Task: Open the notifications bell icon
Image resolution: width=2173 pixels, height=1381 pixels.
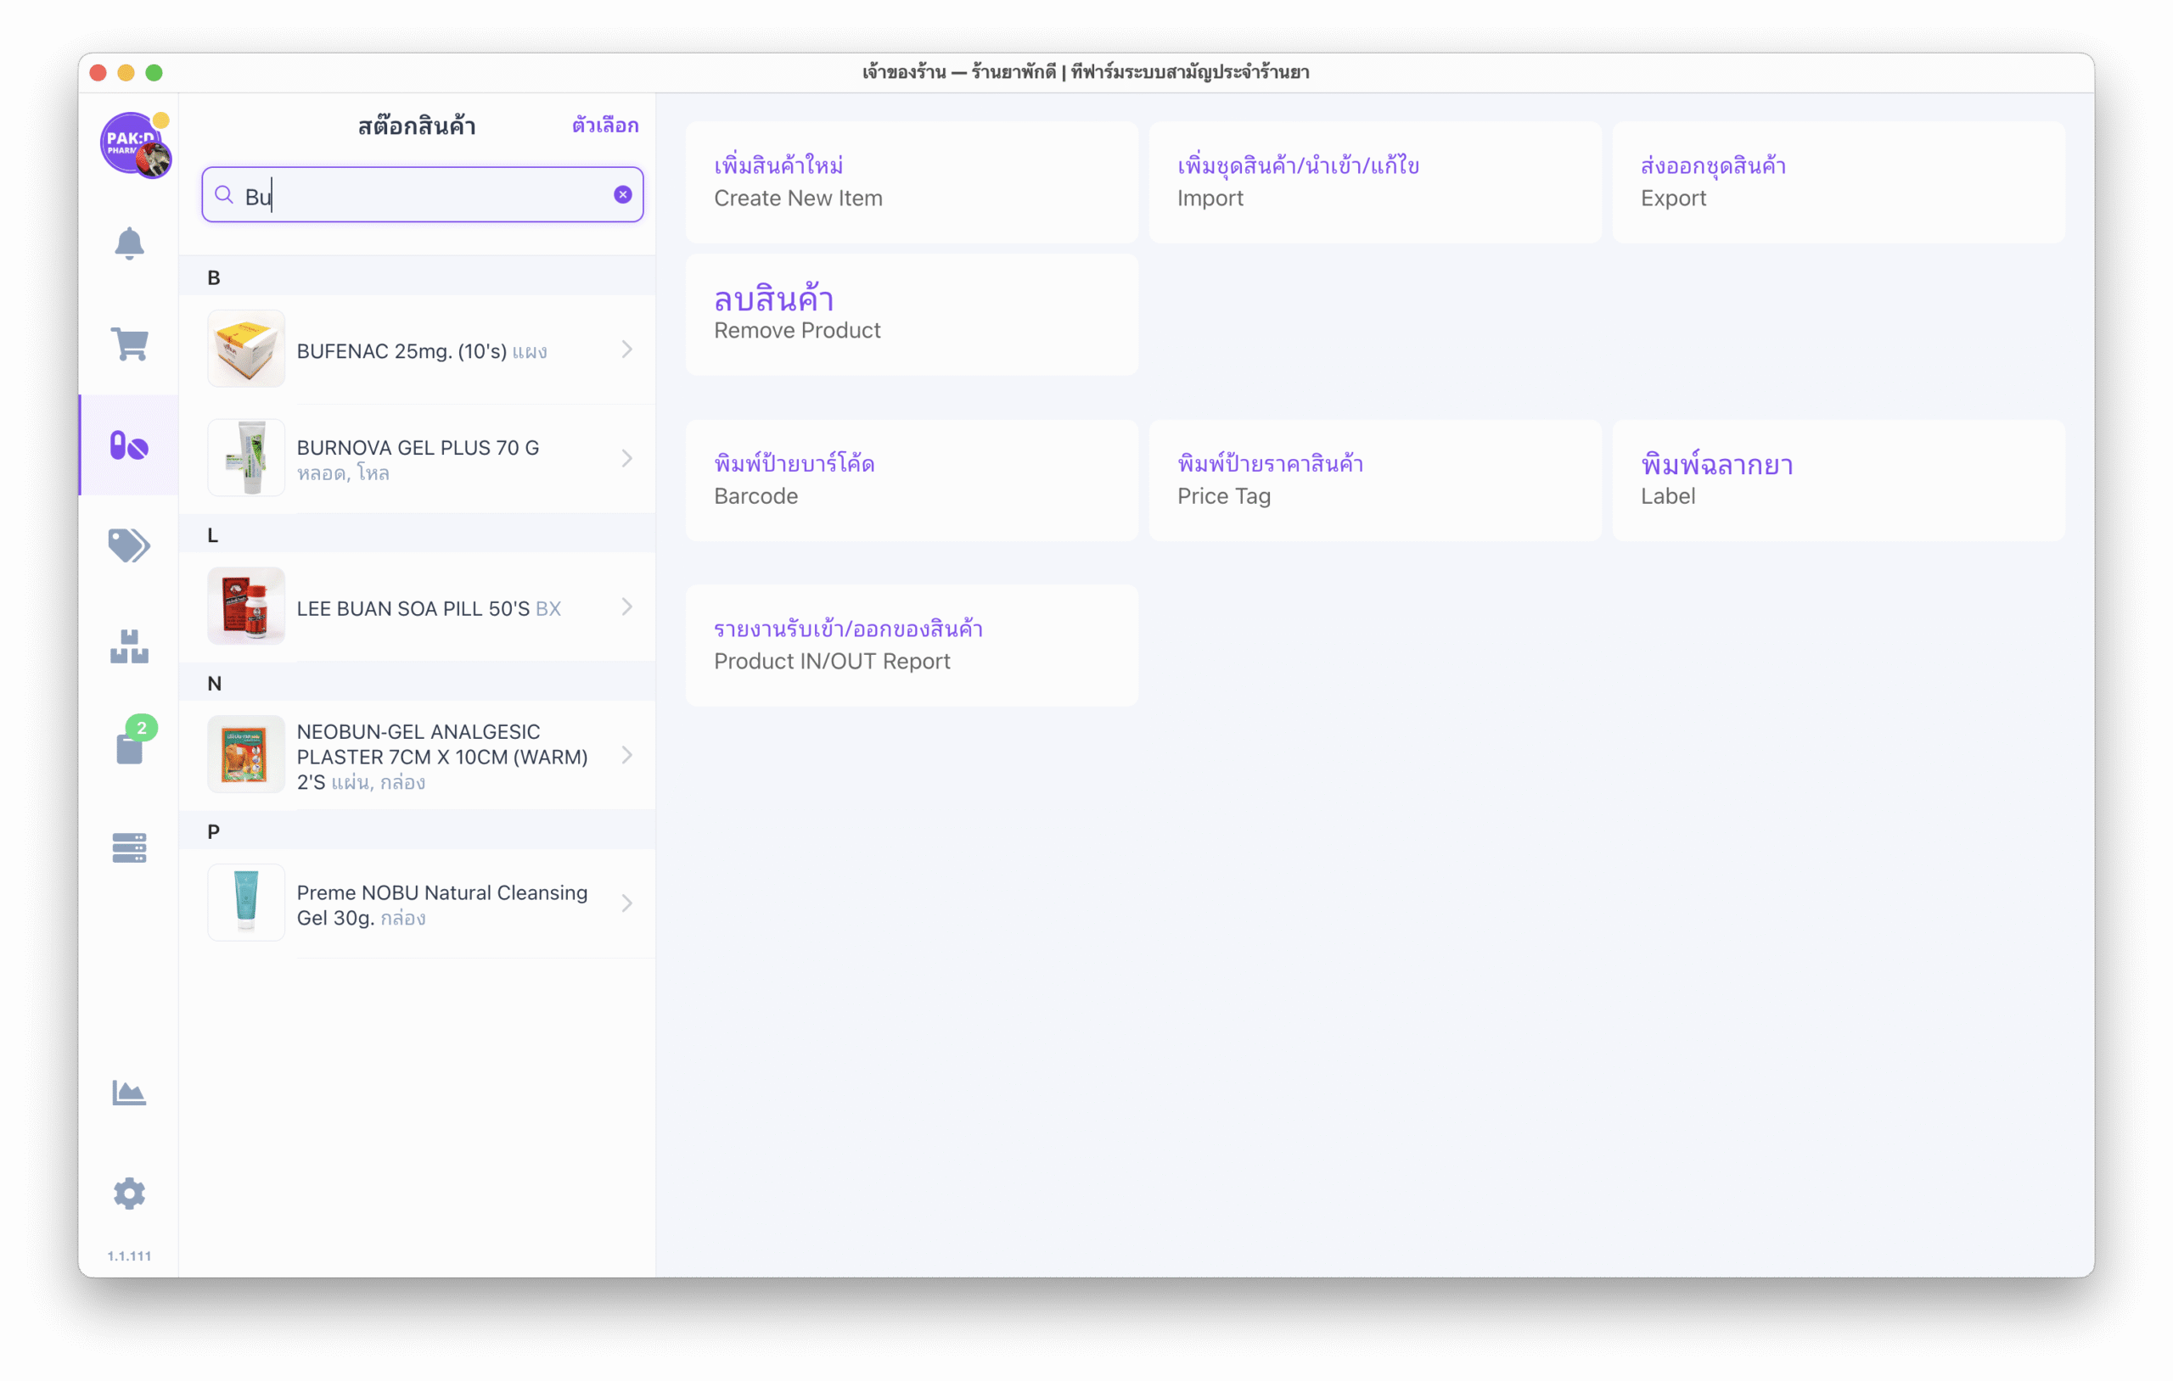Action: pos(129,243)
